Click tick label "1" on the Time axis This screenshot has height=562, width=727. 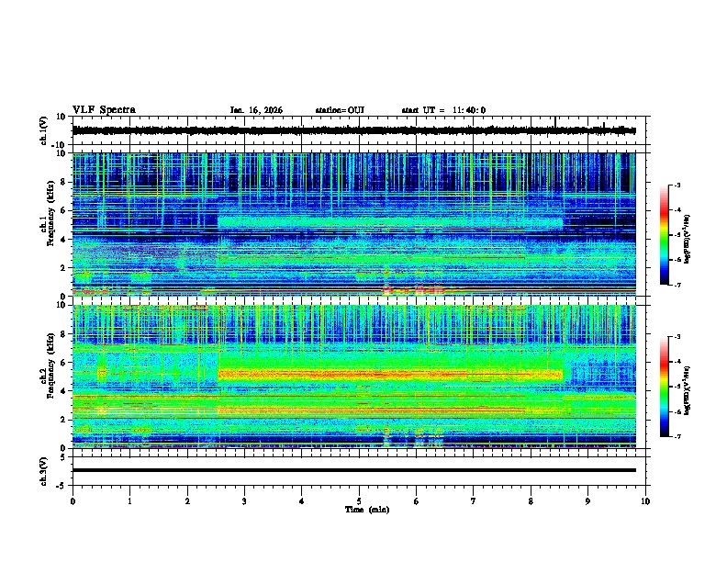pos(129,501)
